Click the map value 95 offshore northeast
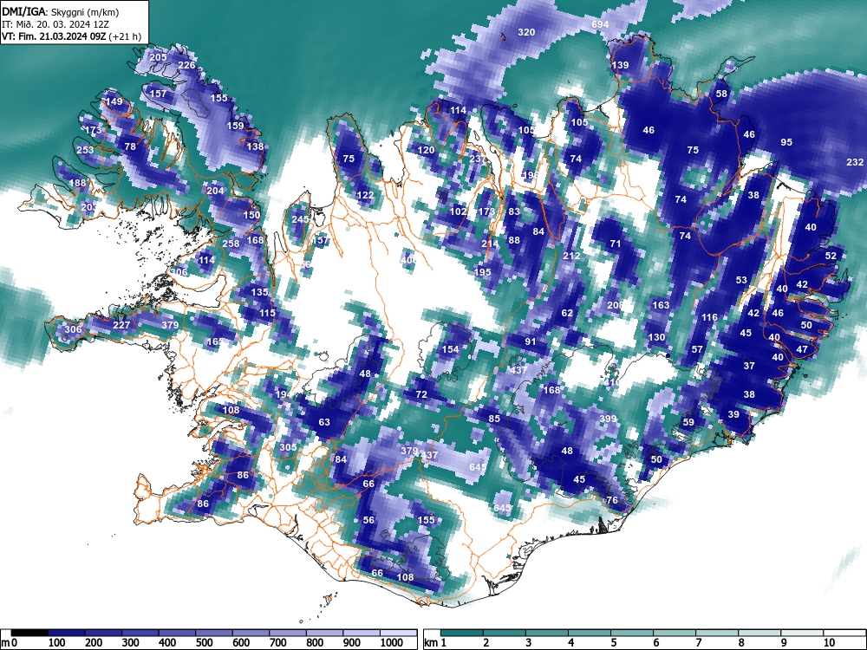This screenshot has width=867, height=650. coord(786,142)
